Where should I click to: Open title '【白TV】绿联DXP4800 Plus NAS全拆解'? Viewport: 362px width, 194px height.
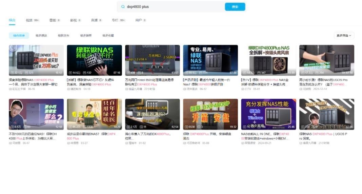pyautogui.click(x=265, y=82)
